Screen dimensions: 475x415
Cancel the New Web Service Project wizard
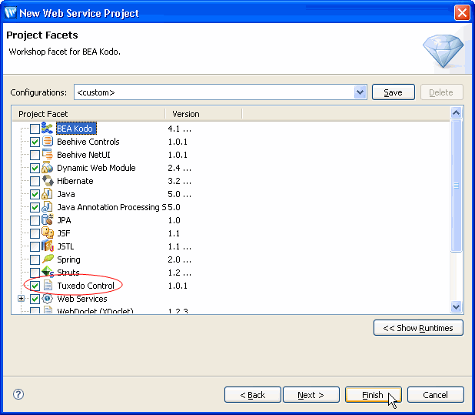click(x=435, y=395)
